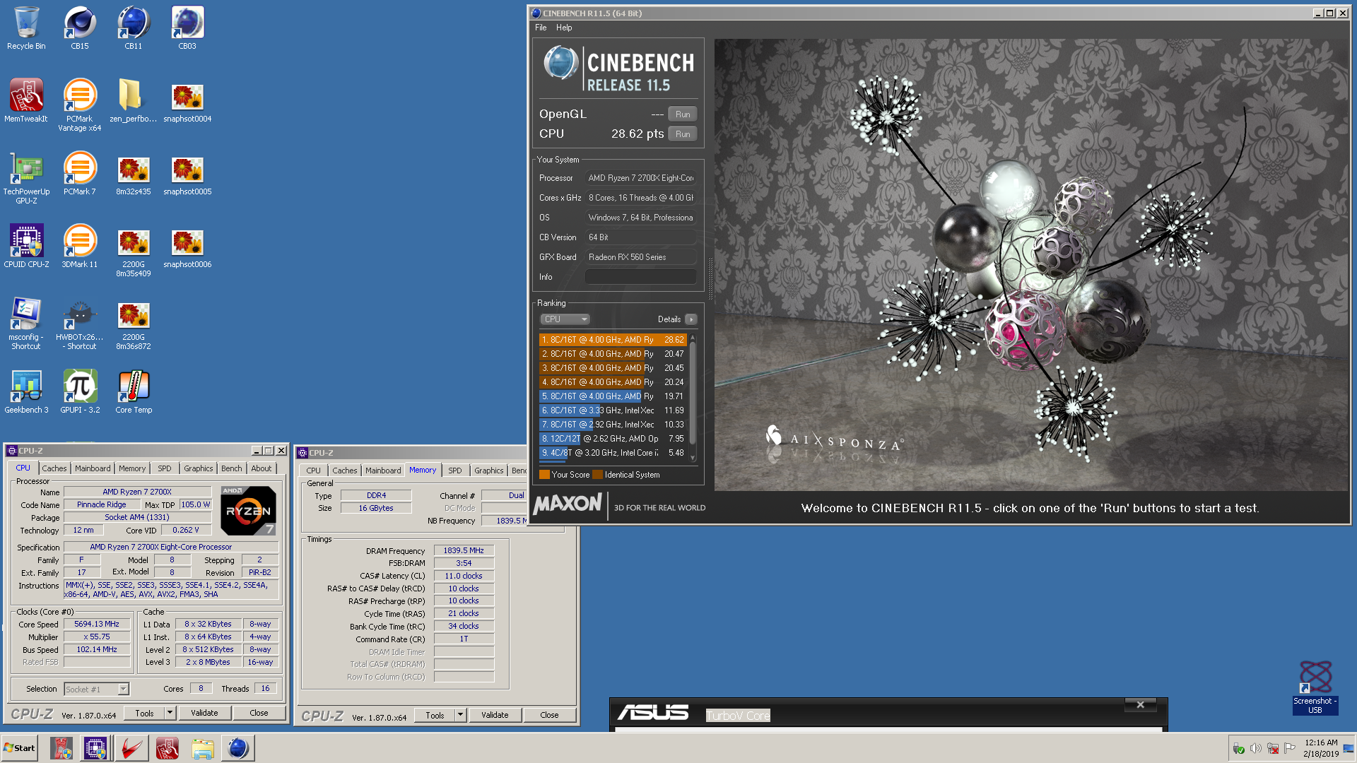Launch the CB11 desktop shortcut
The width and height of the screenshot is (1357, 763).
134,28
